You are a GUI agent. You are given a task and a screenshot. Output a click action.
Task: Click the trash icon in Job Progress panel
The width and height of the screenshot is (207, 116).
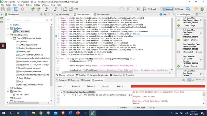[x=197, y=14]
